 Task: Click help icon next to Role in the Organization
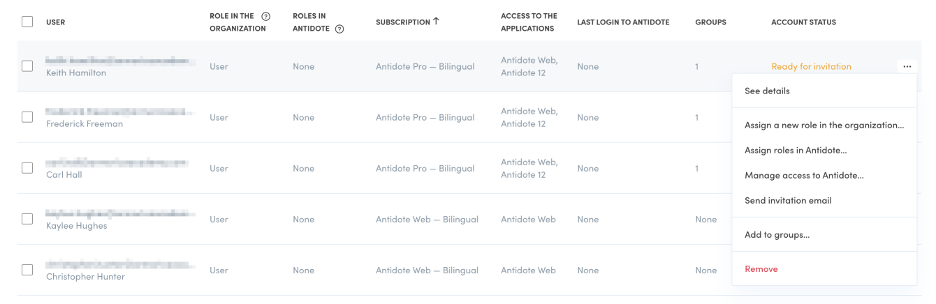coord(266,16)
